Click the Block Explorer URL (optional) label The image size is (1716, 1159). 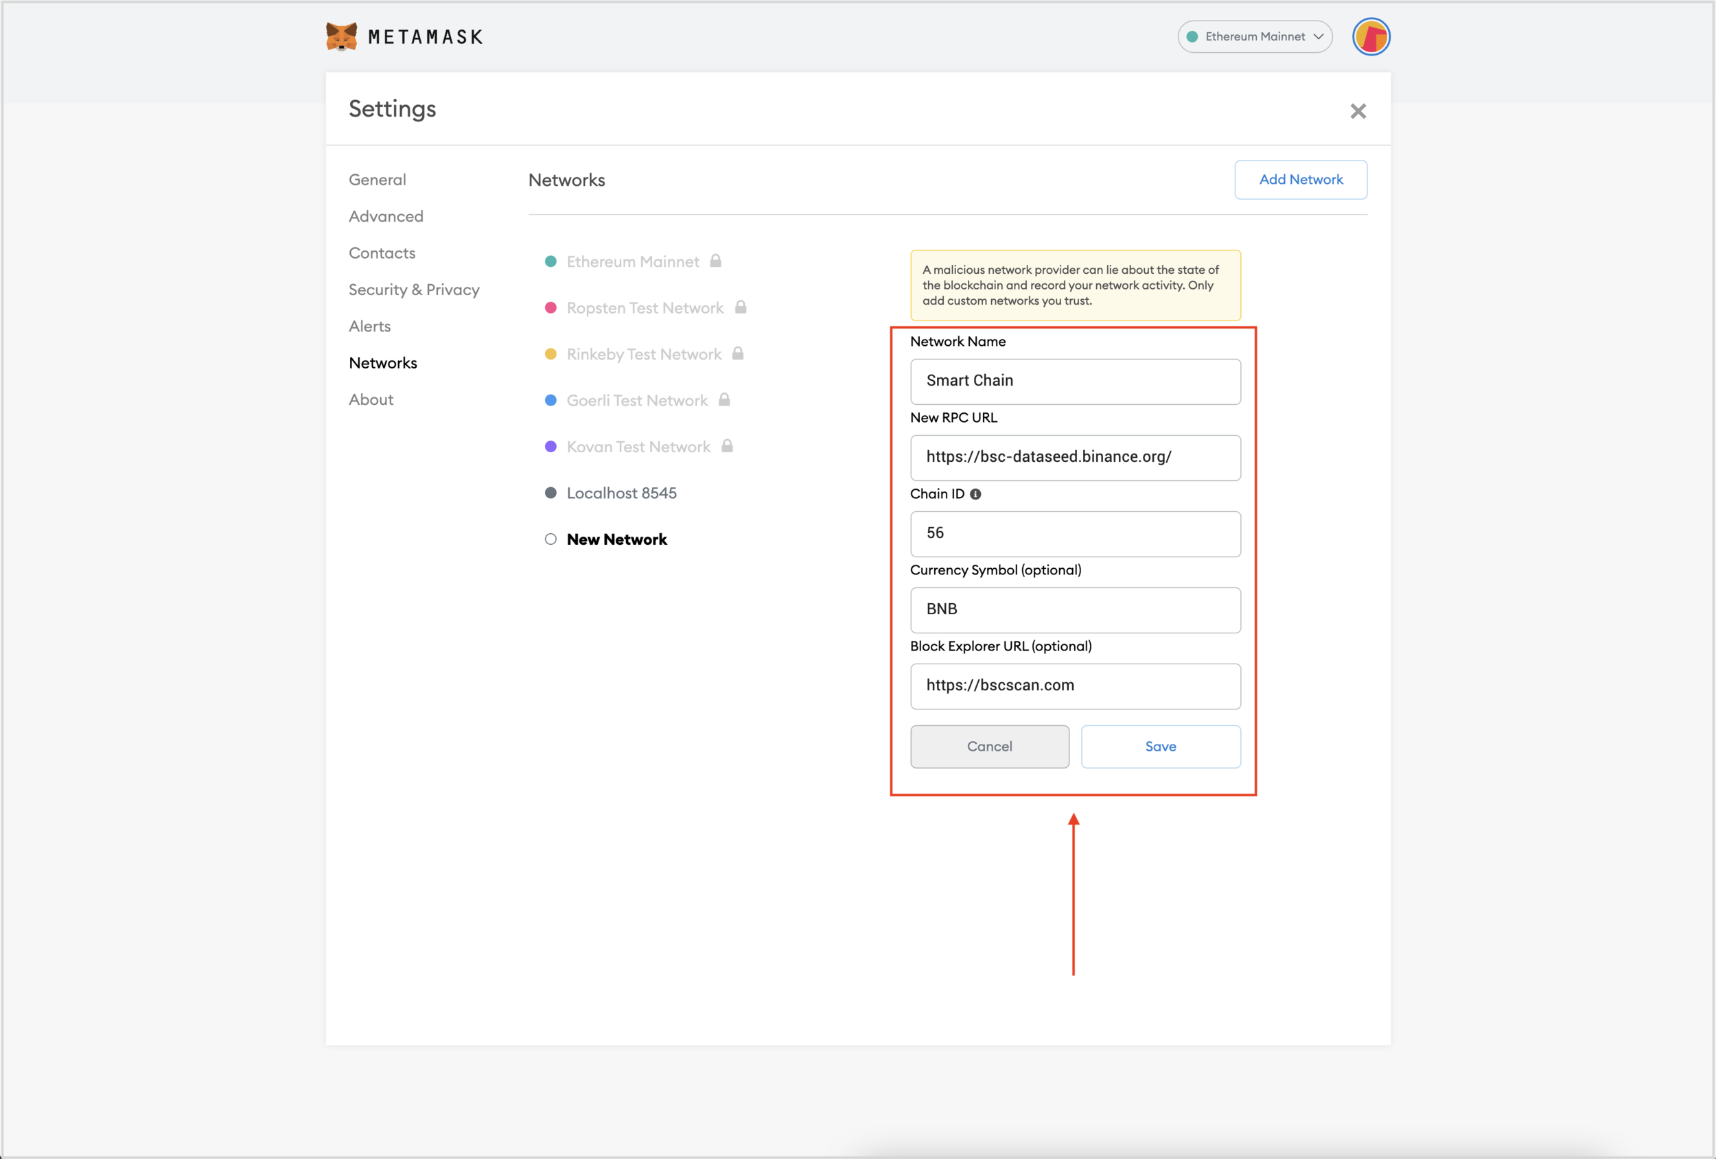(1001, 646)
